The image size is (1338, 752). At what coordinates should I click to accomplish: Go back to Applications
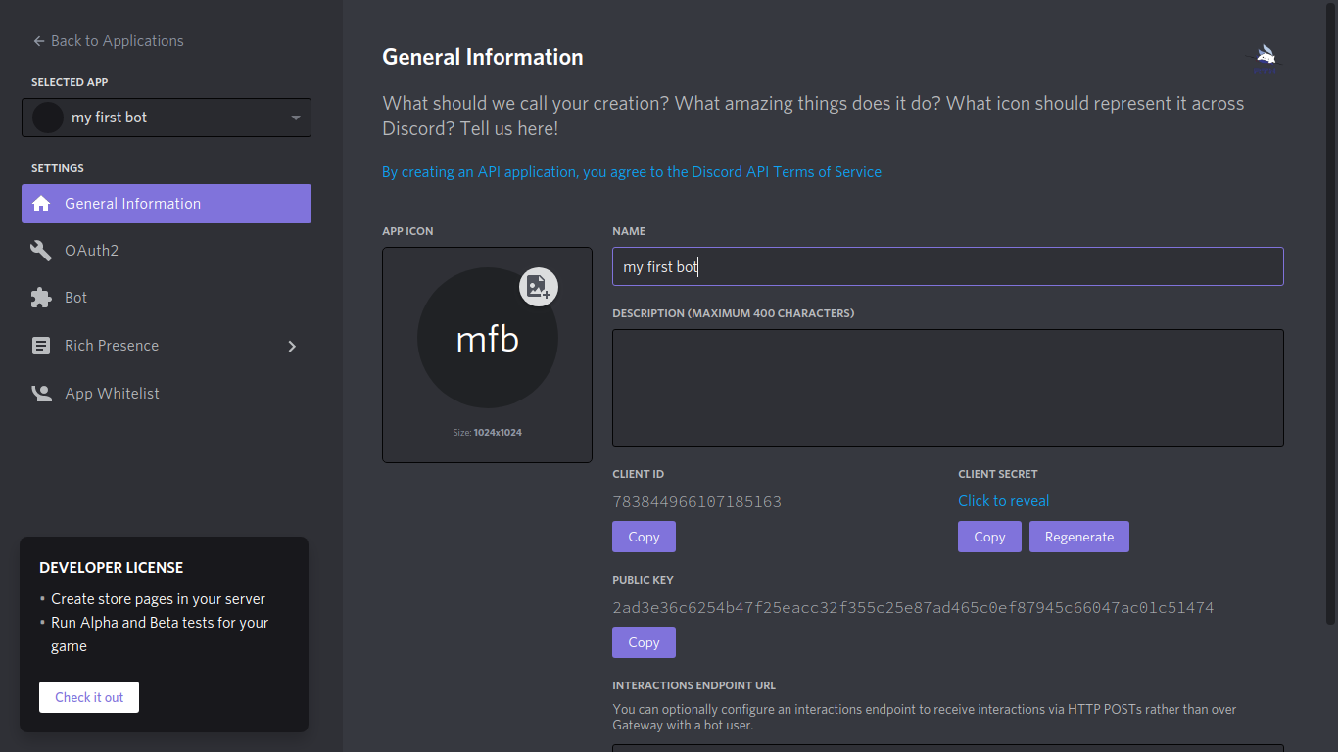pos(108,41)
